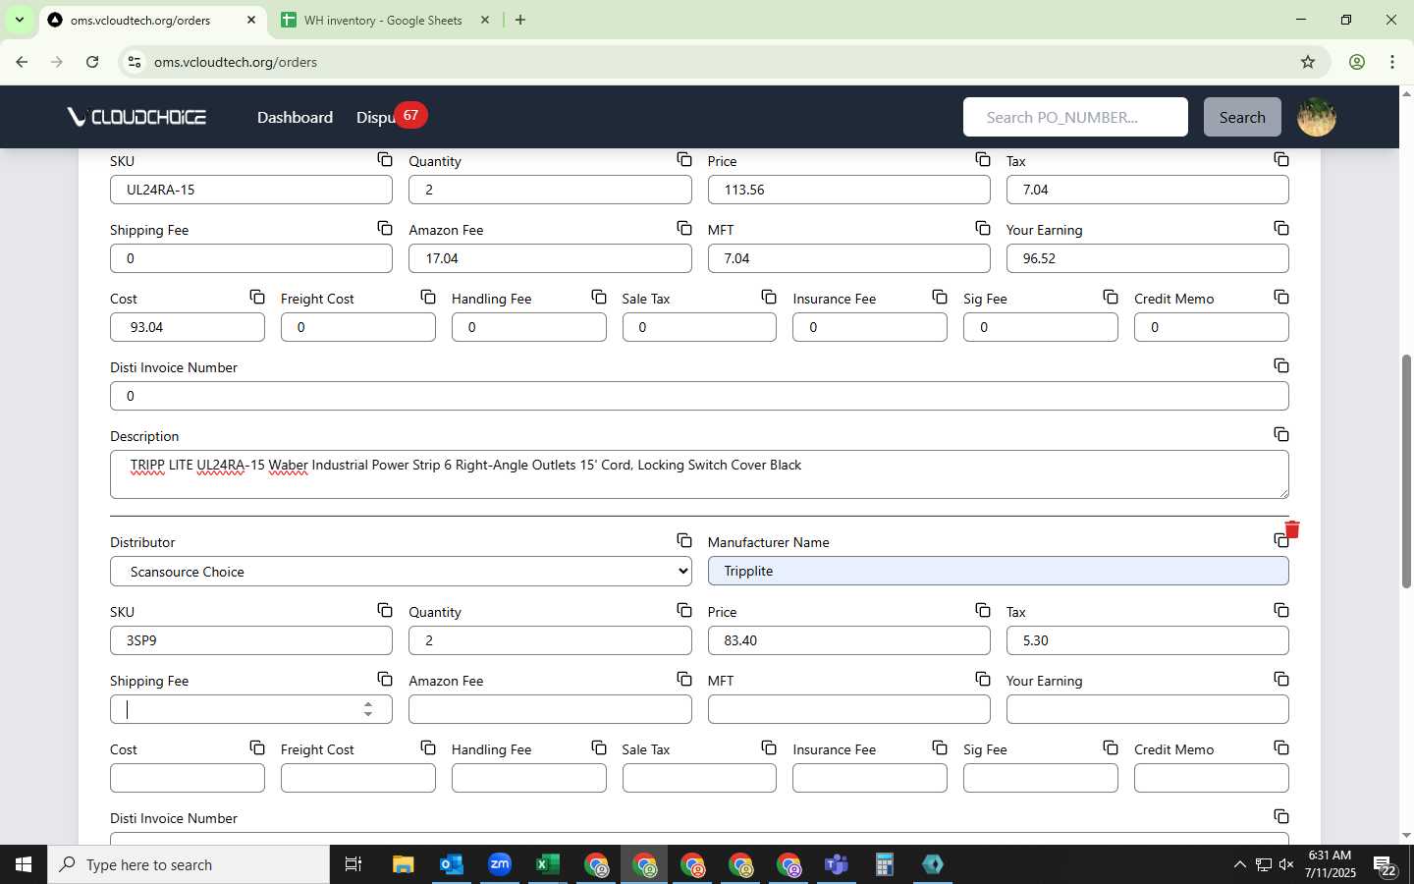Copy the first item's Shipping Fee value

click(385, 228)
